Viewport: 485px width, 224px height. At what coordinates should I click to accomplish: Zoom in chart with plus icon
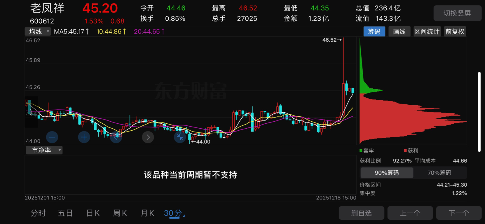pos(84,137)
